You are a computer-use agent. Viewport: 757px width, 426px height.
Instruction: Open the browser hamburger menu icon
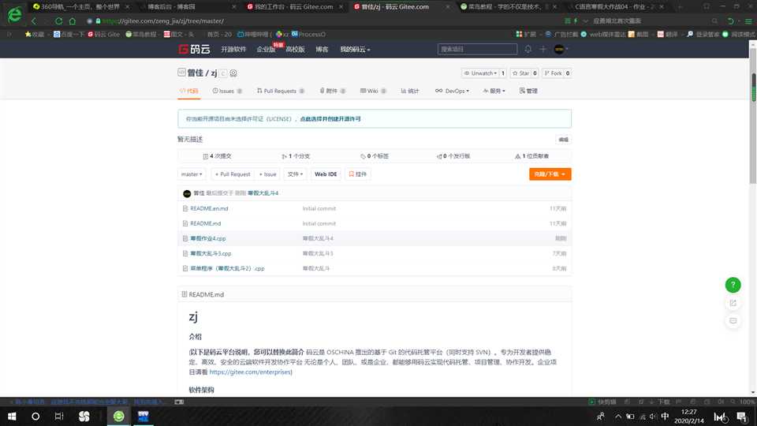click(748, 21)
